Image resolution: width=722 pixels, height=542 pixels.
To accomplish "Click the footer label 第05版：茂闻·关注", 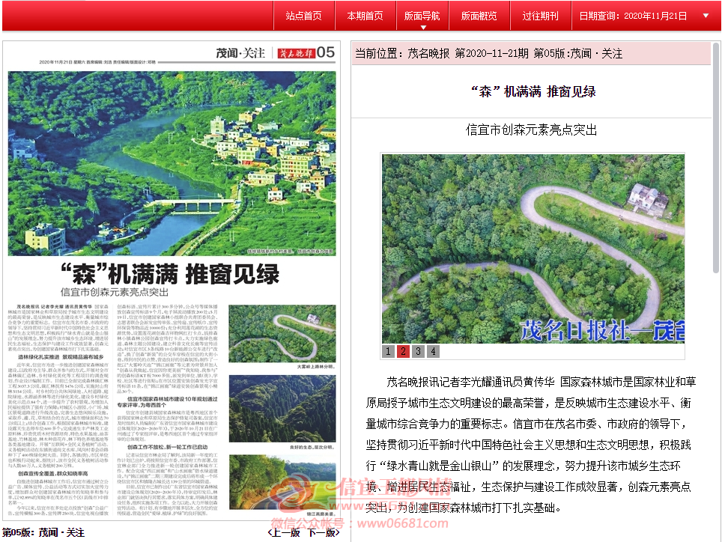I will [43, 533].
